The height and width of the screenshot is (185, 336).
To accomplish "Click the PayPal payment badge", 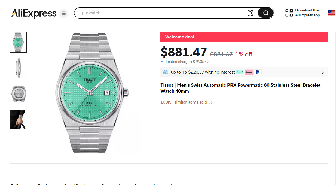I will coord(258,72).
